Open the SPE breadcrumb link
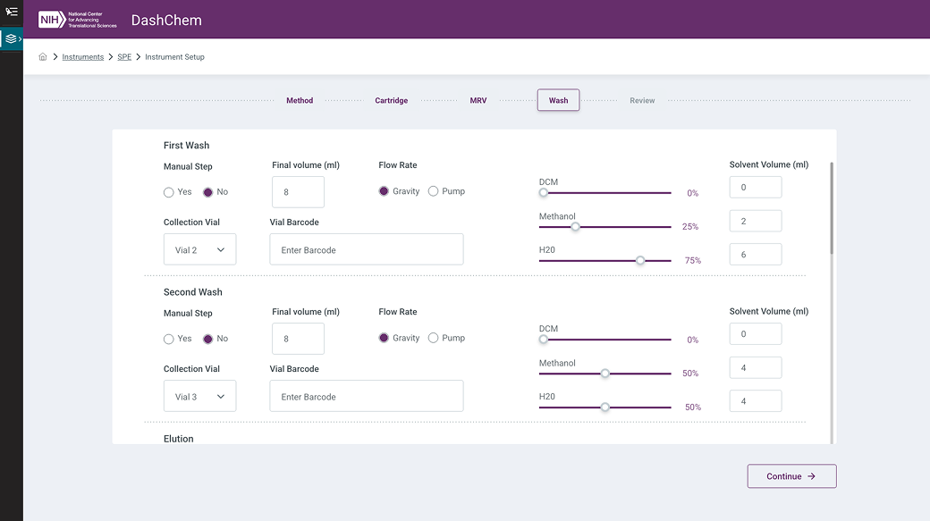The width and height of the screenshot is (930, 521). (x=124, y=57)
